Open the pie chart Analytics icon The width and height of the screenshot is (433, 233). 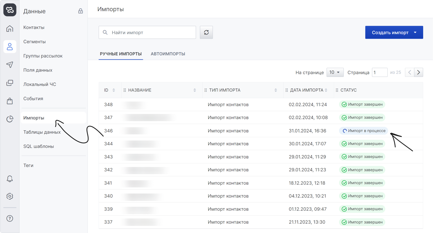tap(10, 119)
